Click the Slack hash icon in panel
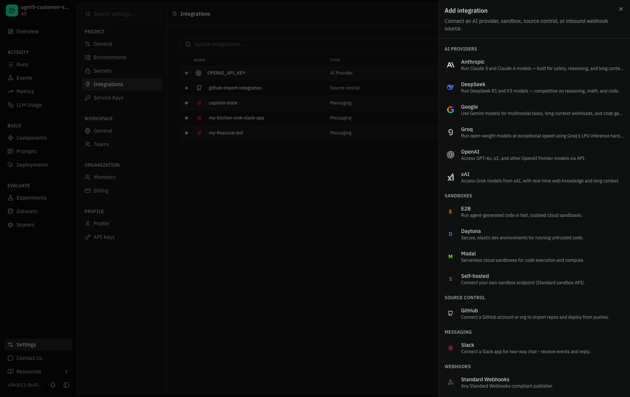630x397 pixels. tap(451, 348)
